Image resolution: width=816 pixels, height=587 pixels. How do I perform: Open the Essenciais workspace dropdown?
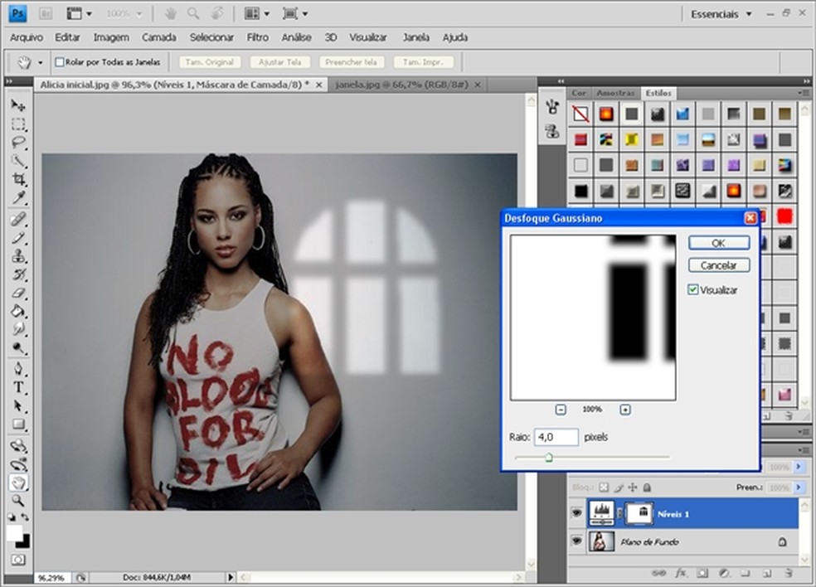[x=721, y=14]
